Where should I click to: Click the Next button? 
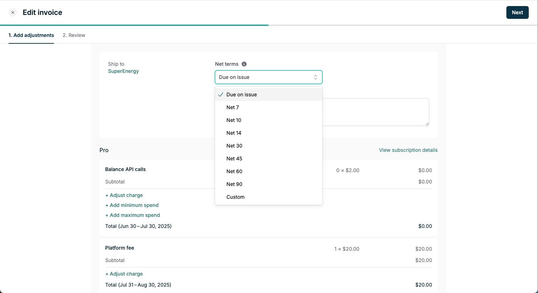point(517,12)
